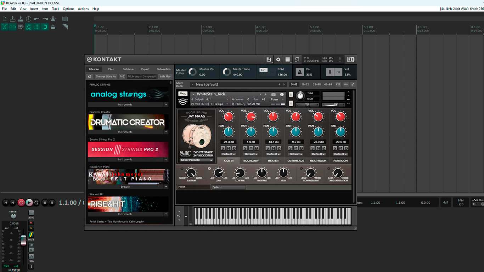Click the camera snapshot icon in instrument header
This screenshot has width=484, height=272.
[274, 95]
